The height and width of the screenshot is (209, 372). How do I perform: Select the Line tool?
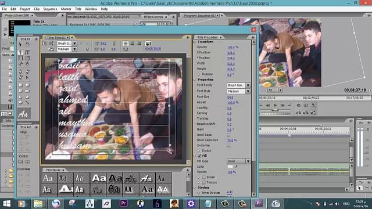tap(27, 102)
